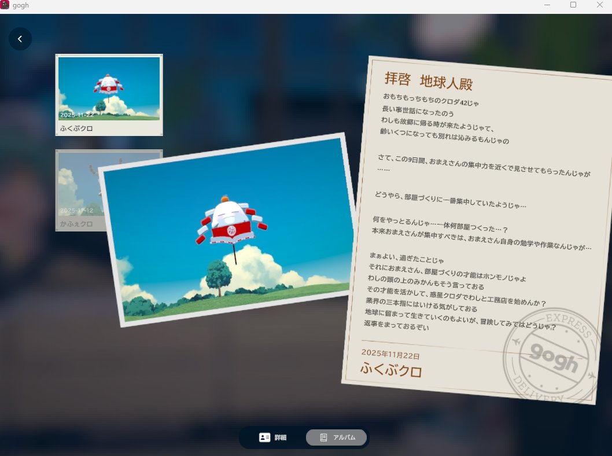Viewport: 612px width, 456px height.
Task: Click the back arrow in the top-left corner
Action: click(x=20, y=38)
